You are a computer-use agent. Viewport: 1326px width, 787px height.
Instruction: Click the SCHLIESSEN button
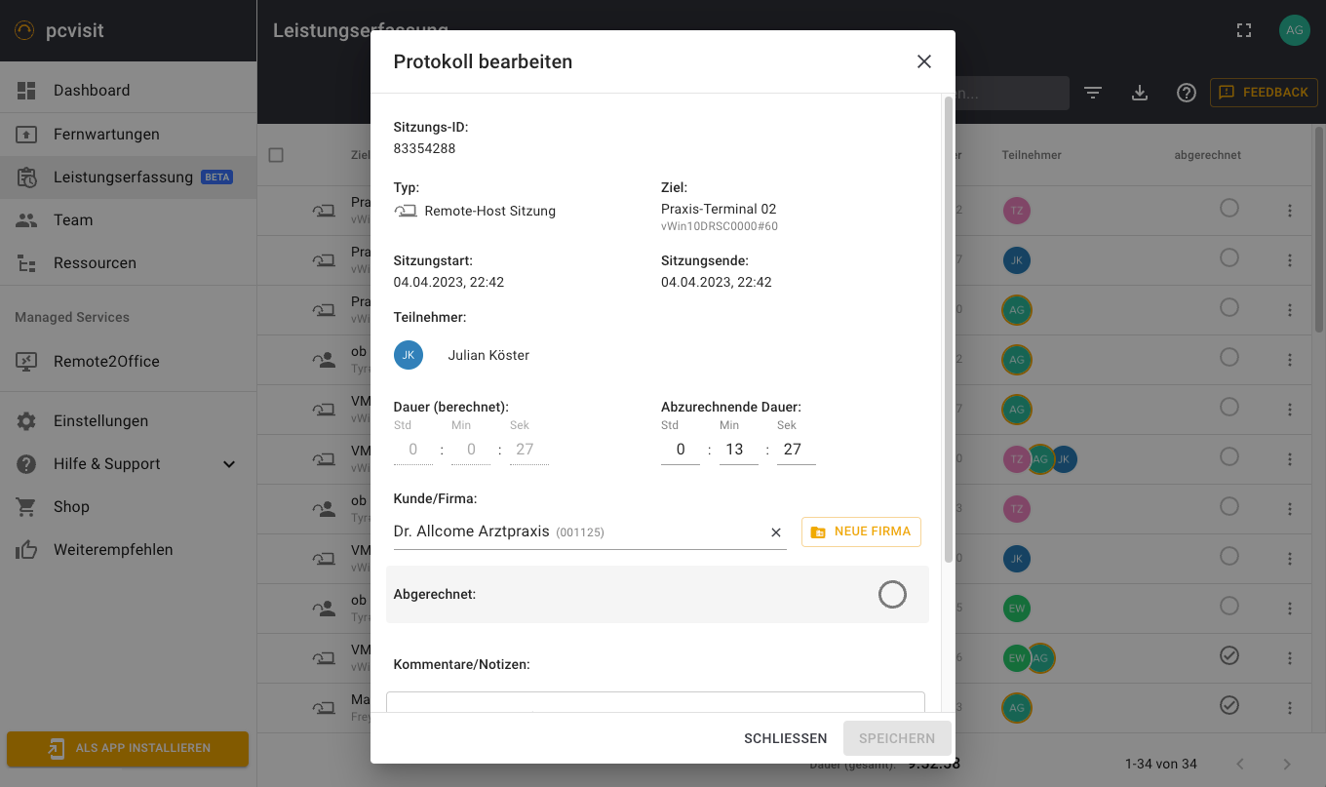[785, 738]
